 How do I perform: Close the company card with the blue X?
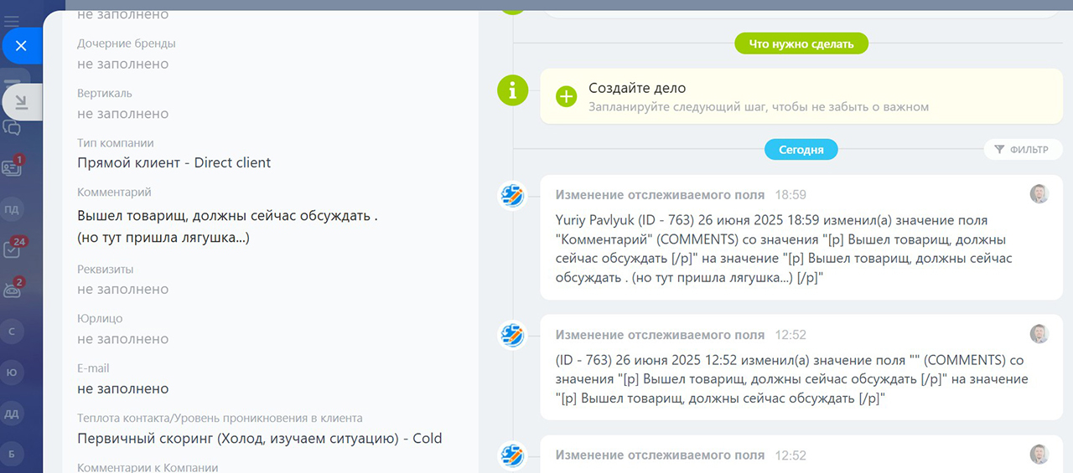point(22,46)
